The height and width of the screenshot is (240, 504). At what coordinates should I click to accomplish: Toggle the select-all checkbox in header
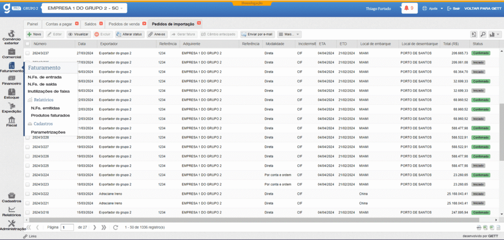click(x=28, y=44)
